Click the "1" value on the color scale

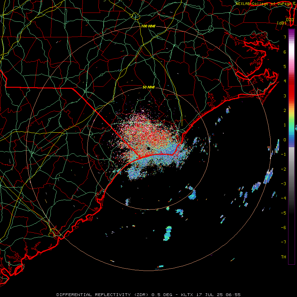coord(285,125)
